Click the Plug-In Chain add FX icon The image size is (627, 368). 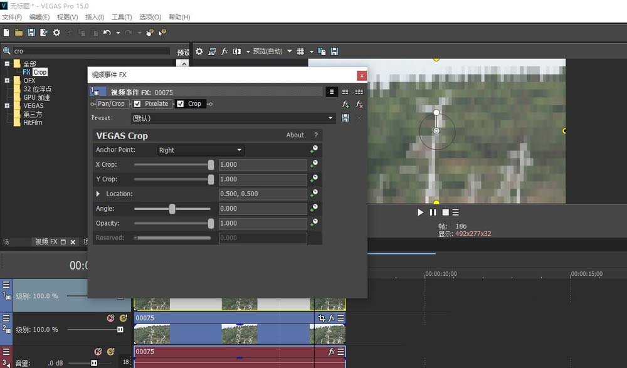point(345,104)
